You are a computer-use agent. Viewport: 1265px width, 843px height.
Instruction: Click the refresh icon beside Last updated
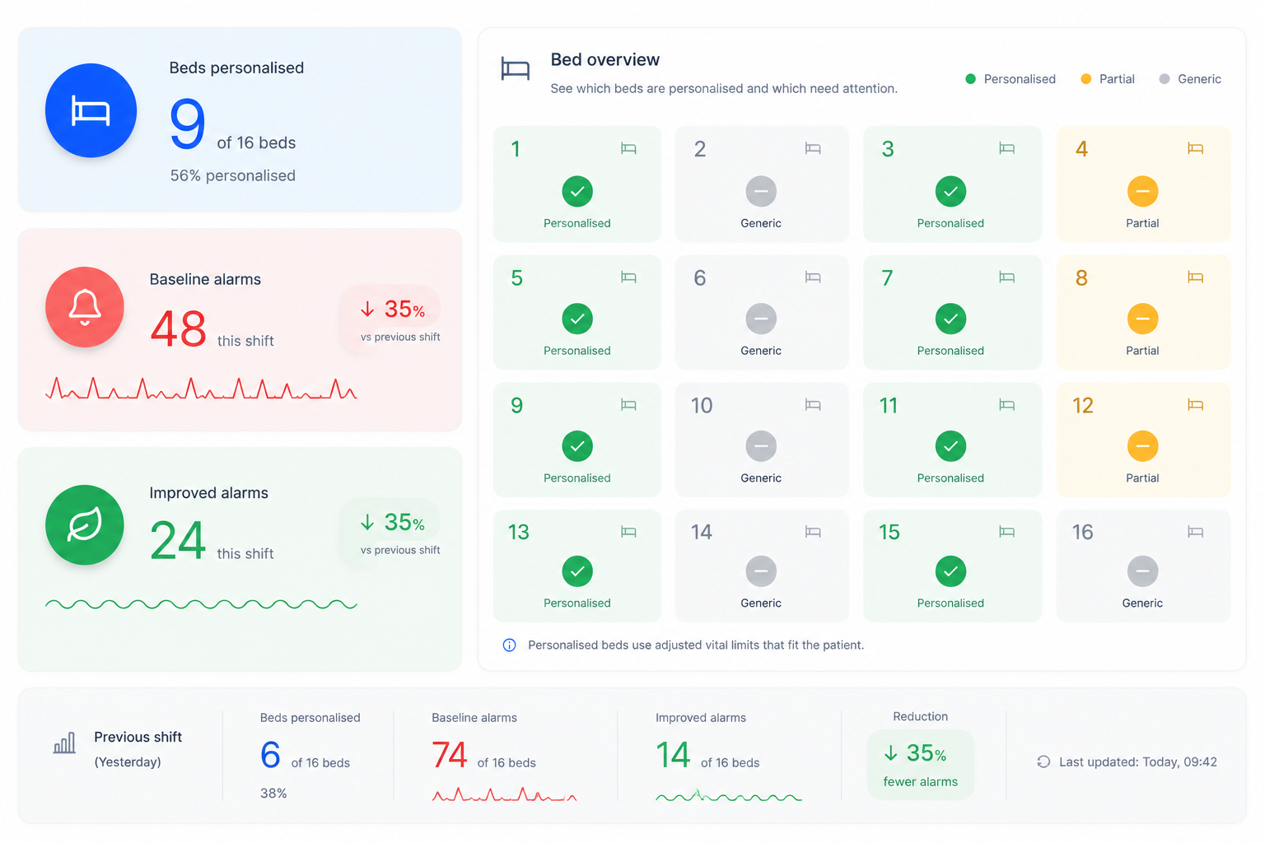click(x=1043, y=761)
